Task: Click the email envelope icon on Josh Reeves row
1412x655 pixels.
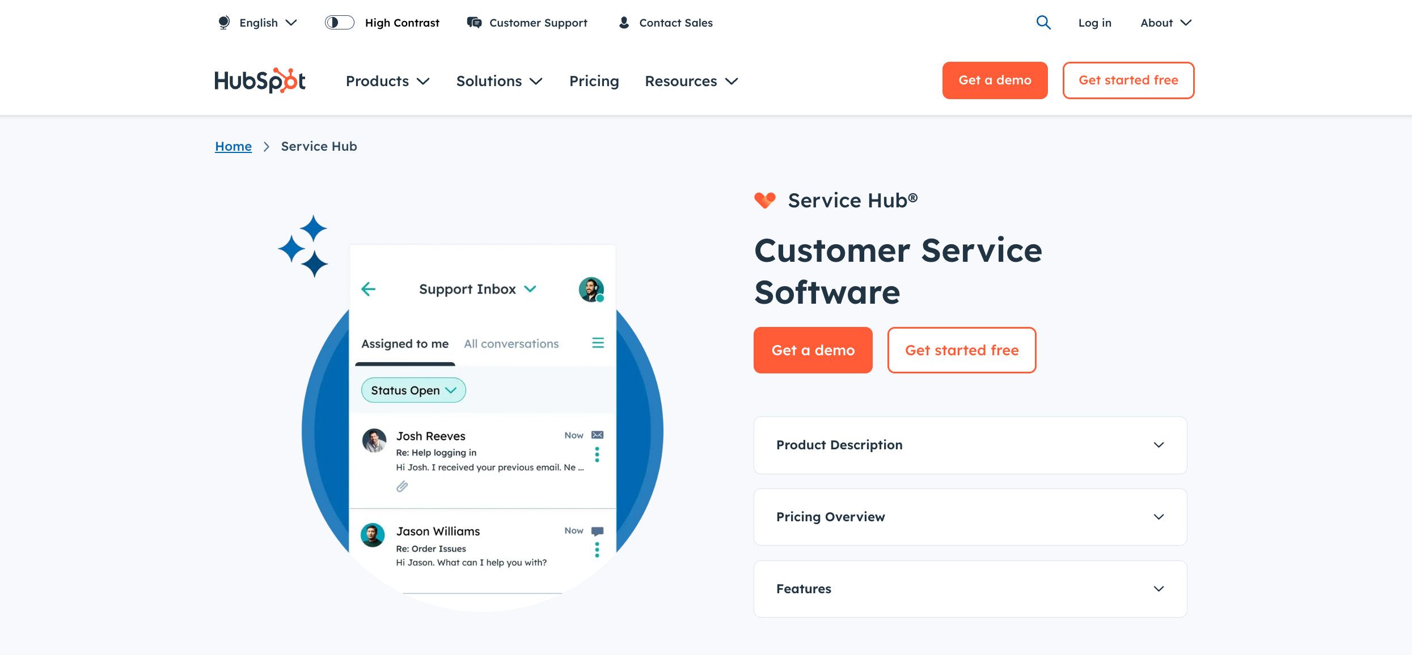Action: (x=597, y=435)
